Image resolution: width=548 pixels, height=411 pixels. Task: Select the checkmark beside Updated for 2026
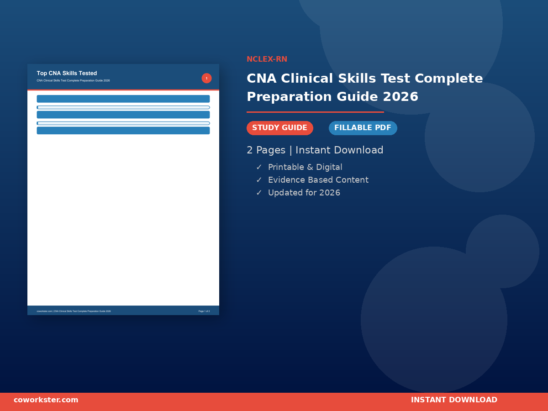(x=259, y=193)
